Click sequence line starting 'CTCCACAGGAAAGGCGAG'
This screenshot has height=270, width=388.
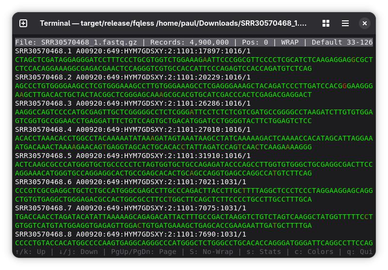(163, 68)
